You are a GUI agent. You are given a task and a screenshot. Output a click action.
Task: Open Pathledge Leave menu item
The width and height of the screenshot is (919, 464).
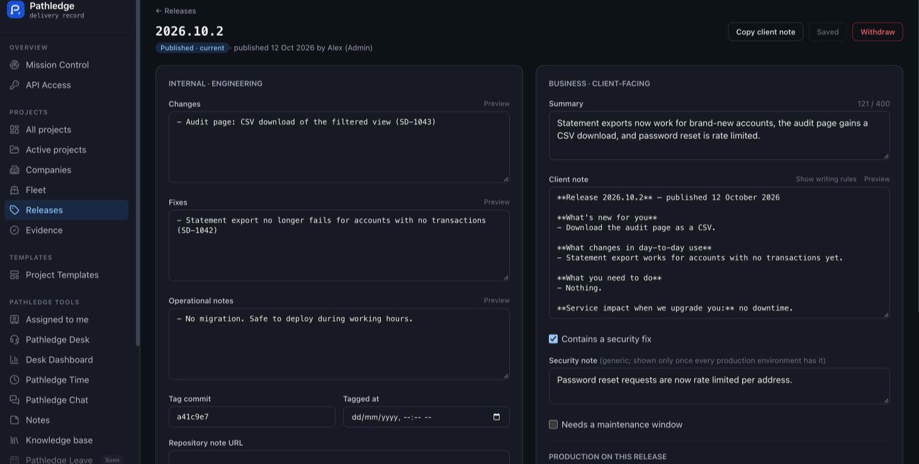coord(65,460)
